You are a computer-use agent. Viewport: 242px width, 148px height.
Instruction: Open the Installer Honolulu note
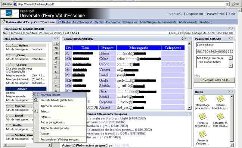point(220,102)
